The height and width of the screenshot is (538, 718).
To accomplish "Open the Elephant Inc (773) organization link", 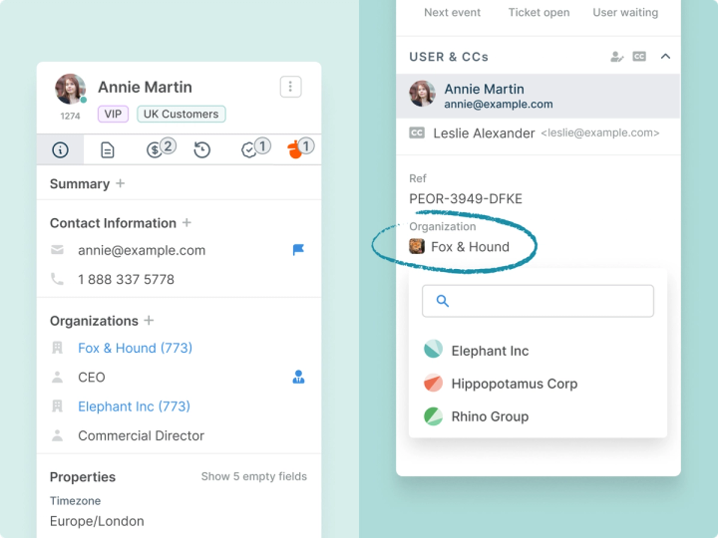I will 134,406.
